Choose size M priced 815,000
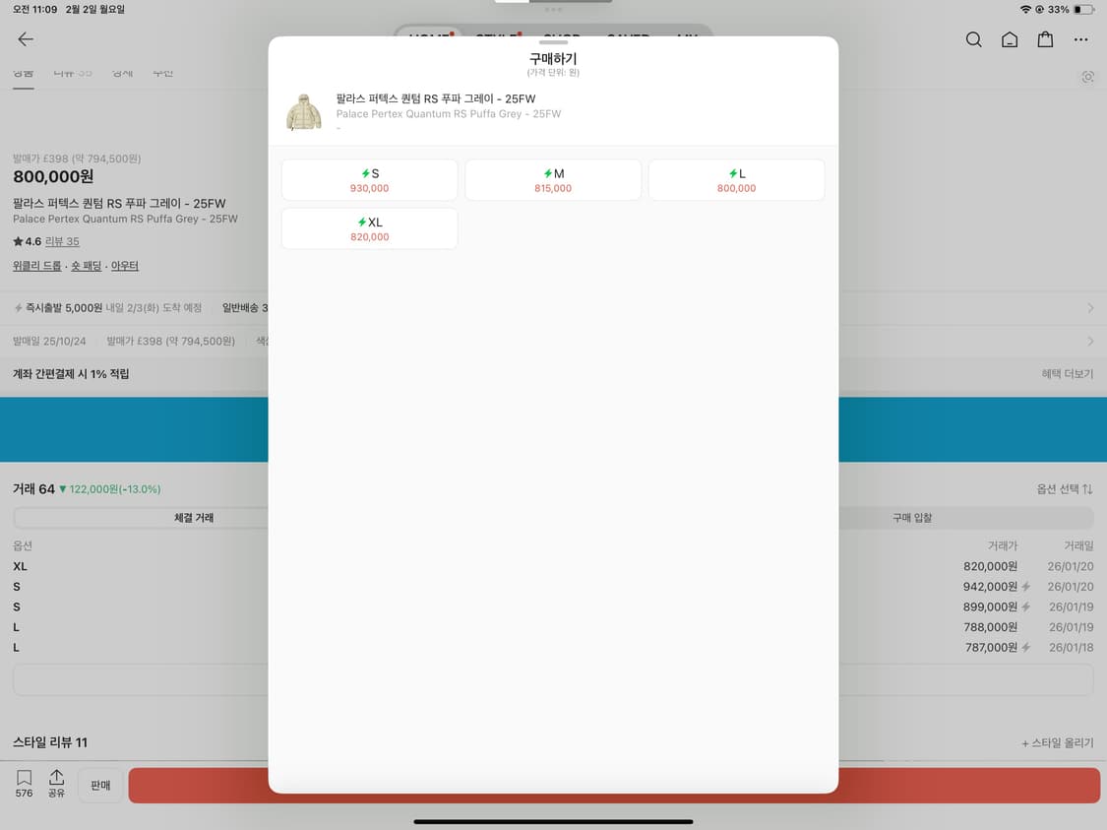The image size is (1107, 830). (x=552, y=179)
